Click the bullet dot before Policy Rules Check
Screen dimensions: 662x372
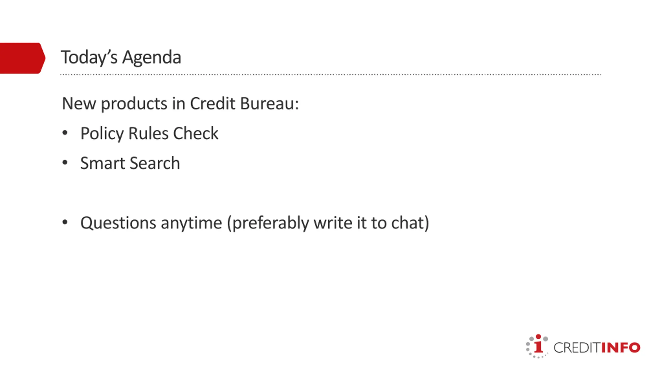pos(65,133)
